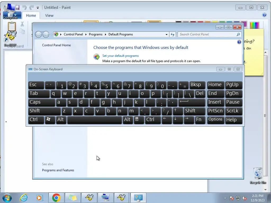
Task: Toggle Caps key on On-Screen Keyboard
Action: click(42, 103)
